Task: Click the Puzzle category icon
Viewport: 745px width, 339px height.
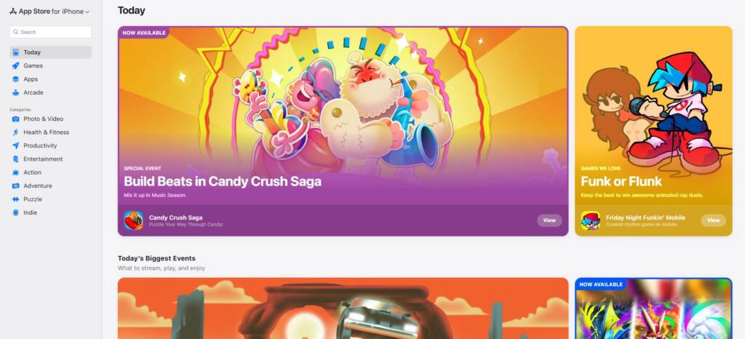Action: 16,199
